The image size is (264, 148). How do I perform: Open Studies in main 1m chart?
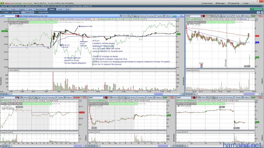[158, 16]
